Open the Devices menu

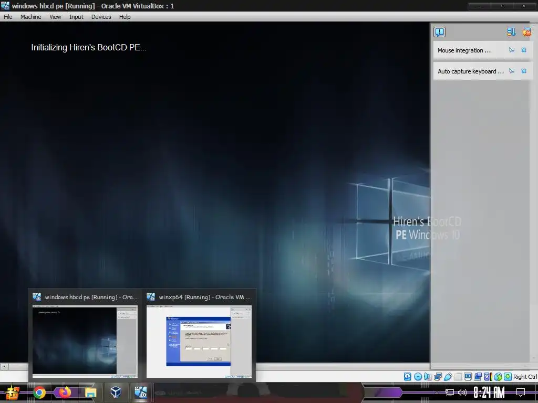point(101,17)
